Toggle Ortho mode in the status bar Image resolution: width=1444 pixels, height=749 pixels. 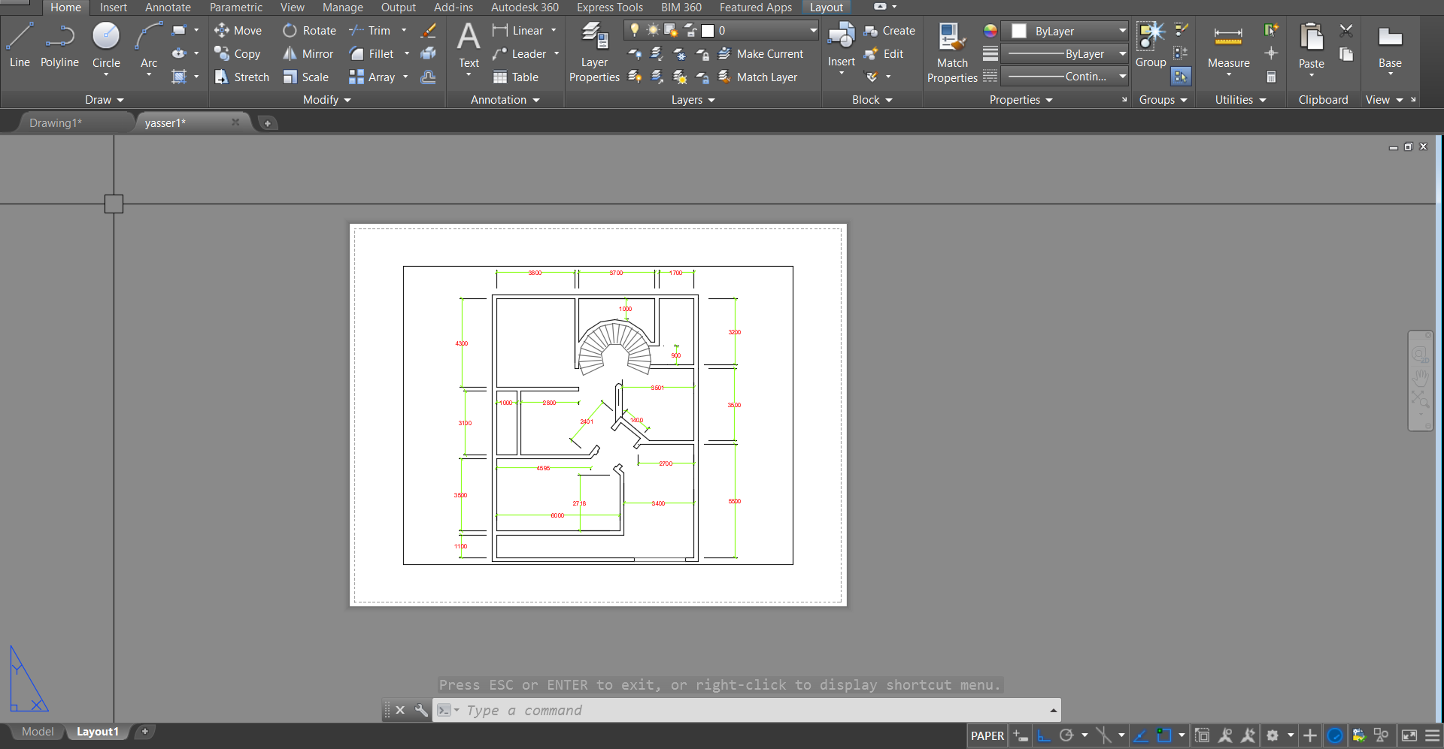(1044, 735)
